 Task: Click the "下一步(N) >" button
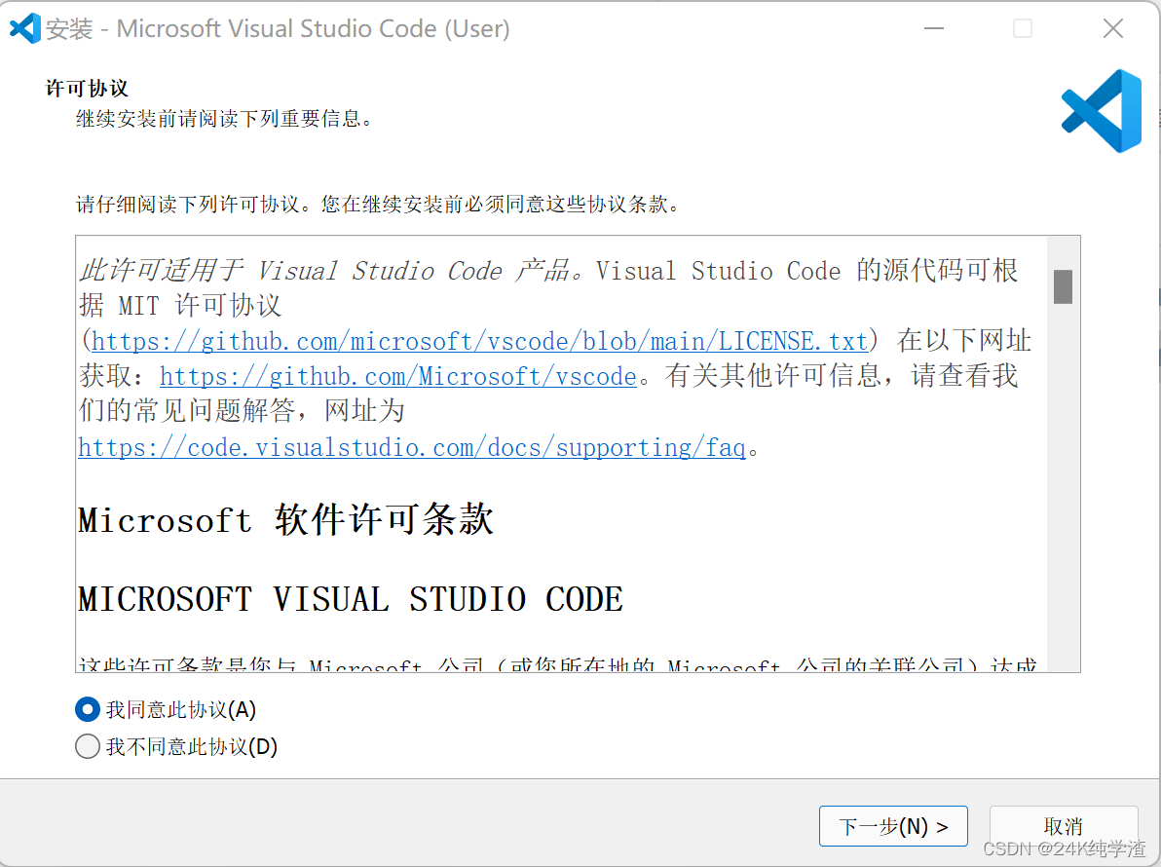pos(893,825)
